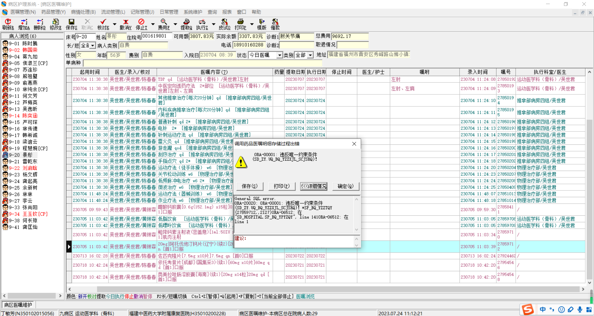Click the 核对K verify checkmark icon
This screenshot has width=594, height=316.
point(103,24)
